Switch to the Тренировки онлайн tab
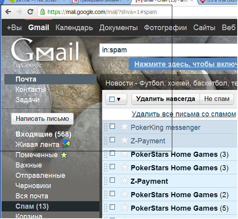Screen dimensions: 238x219 pyautogui.click(x=101, y=1)
